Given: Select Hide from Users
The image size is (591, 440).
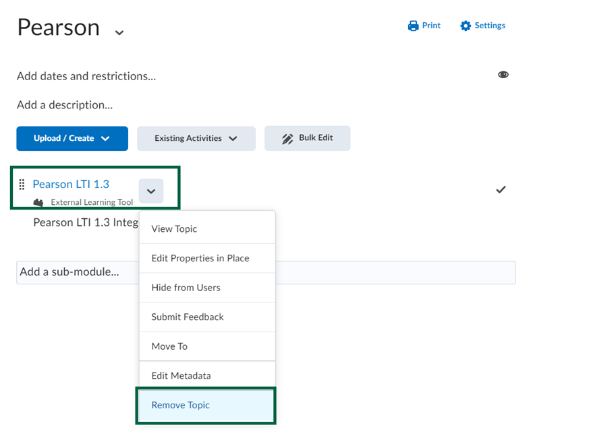Looking at the screenshot, I should point(185,288).
